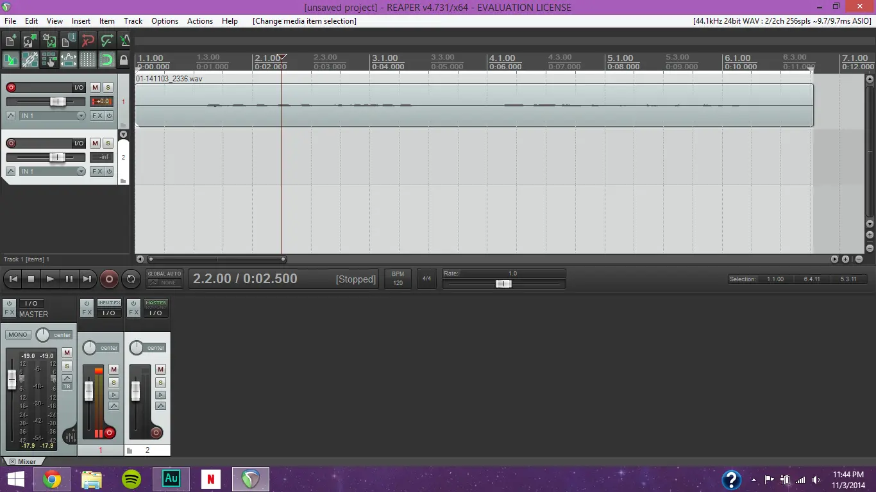Click track 2 volume fader
Image resolution: width=876 pixels, height=492 pixels.
[57, 158]
